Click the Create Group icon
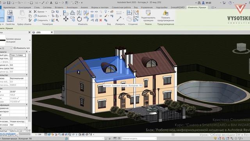The width and height of the screenshot is (250, 141). 136,13
